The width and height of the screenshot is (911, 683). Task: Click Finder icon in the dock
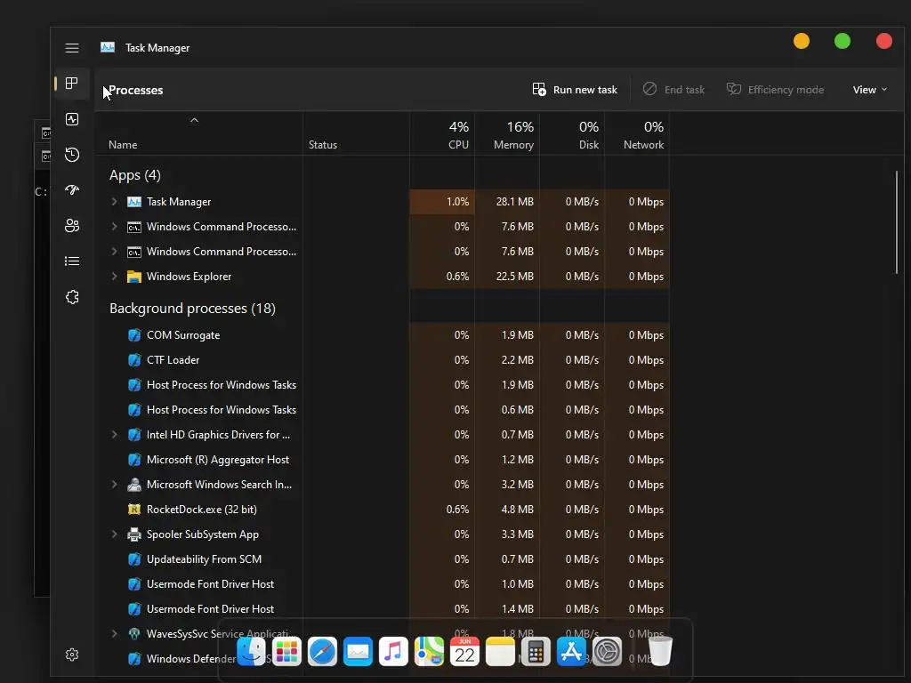252,651
